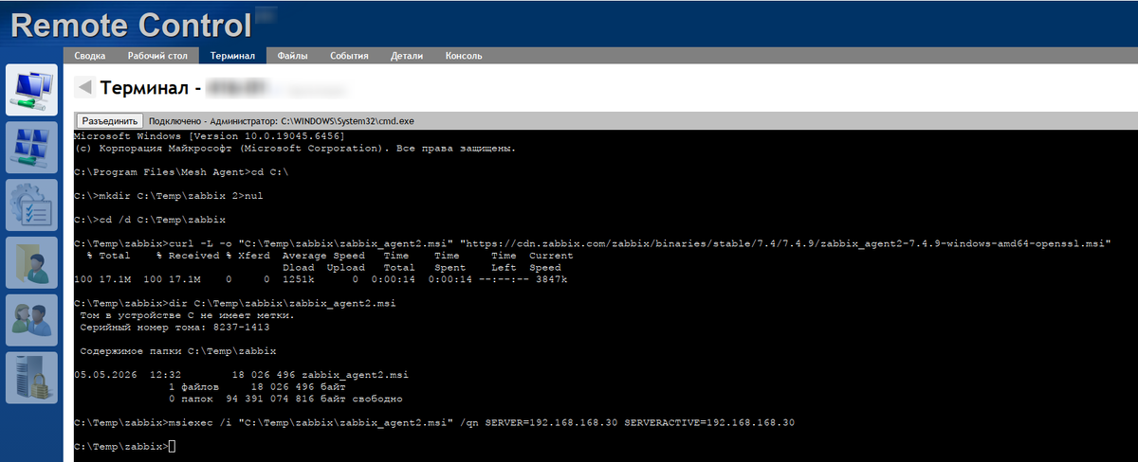Open My Devices from the sidebar
The height and width of the screenshot is (462, 1138).
click(31, 90)
